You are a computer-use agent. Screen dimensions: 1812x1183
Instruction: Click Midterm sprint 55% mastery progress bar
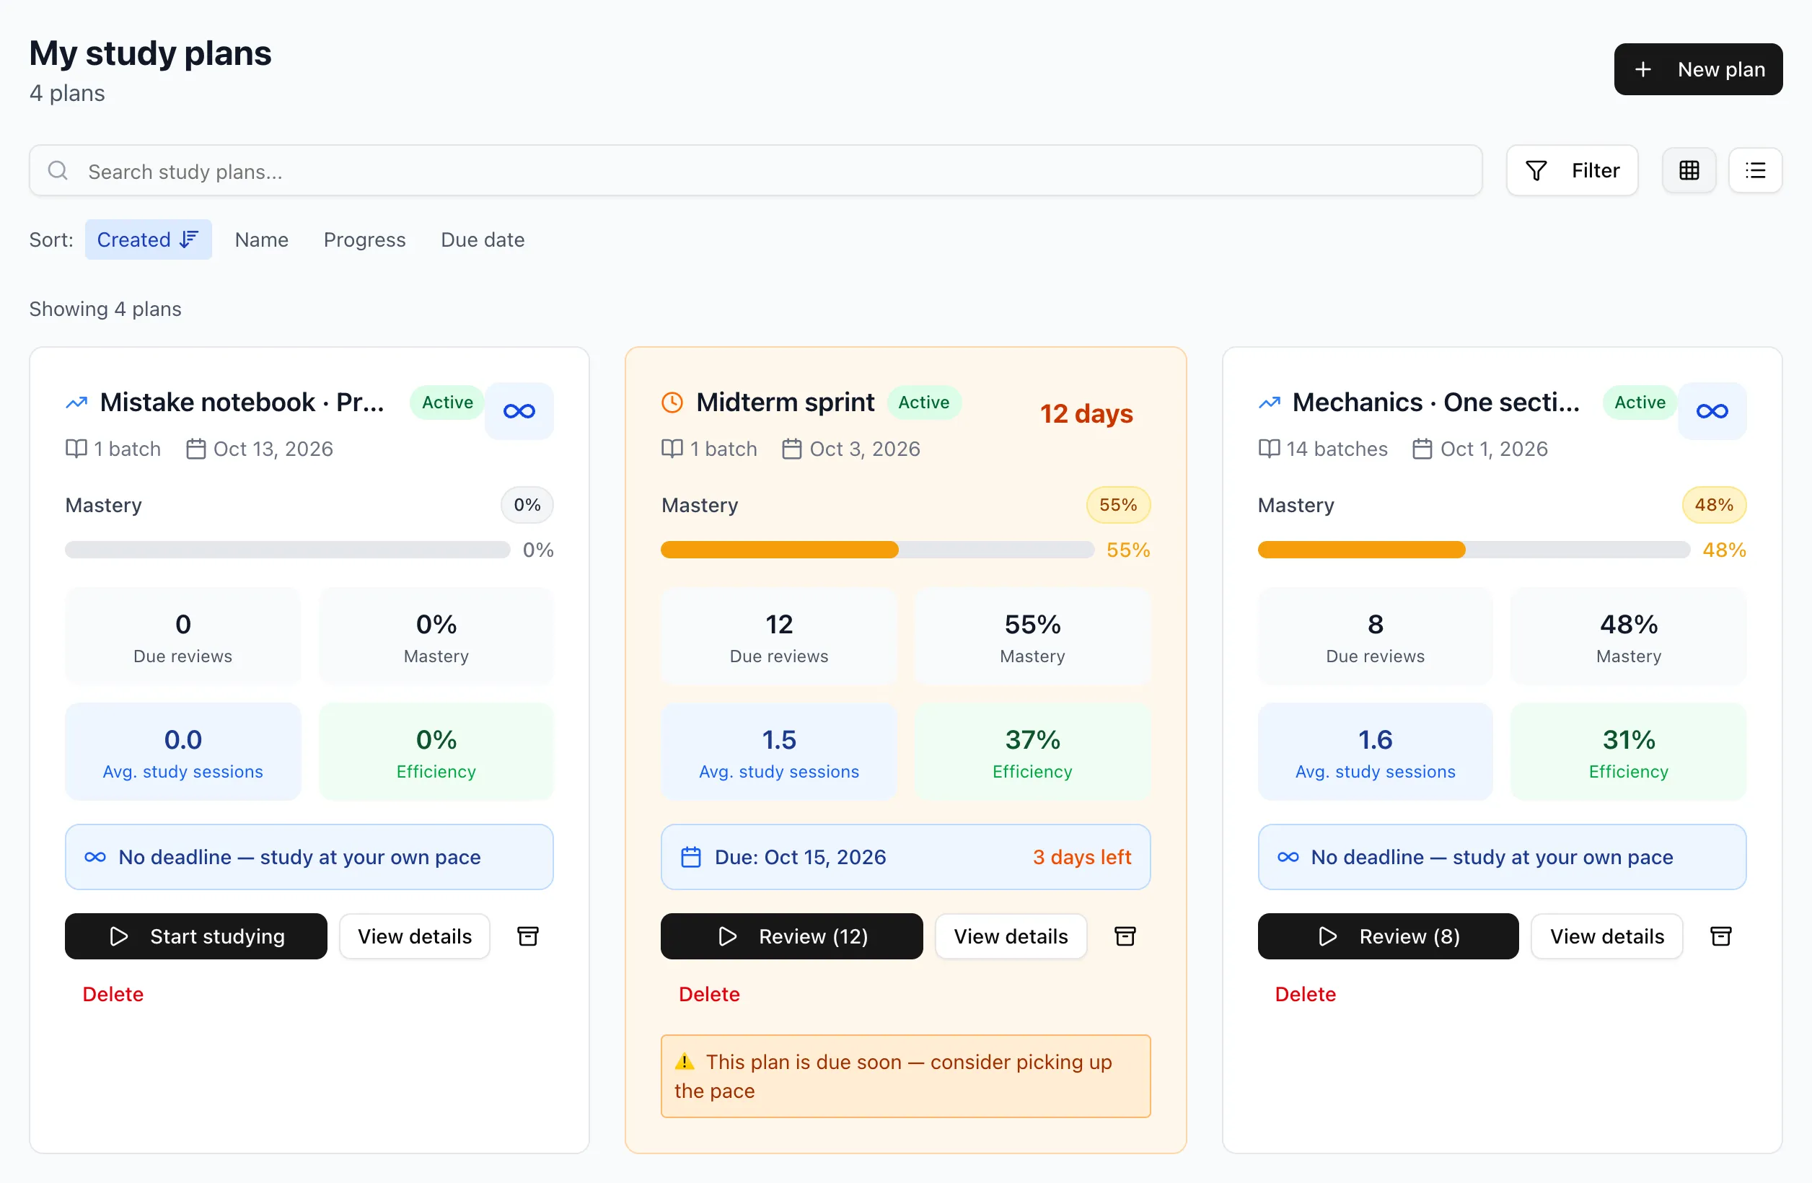click(x=877, y=550)
